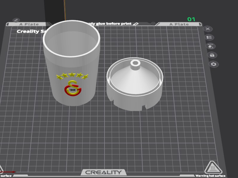The image size is (238, 178).
Task: Select the tall cup model with the logo
Action: [71, 64]
